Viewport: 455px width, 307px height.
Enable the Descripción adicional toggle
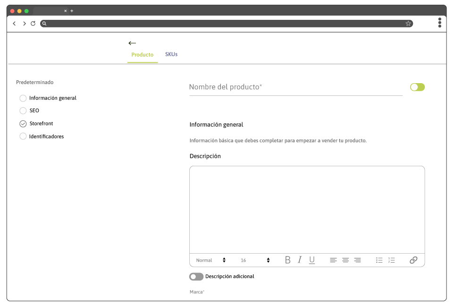click(x=196, y=277)
